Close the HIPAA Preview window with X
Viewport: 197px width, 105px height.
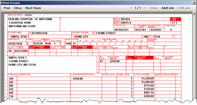pos(194,2)
